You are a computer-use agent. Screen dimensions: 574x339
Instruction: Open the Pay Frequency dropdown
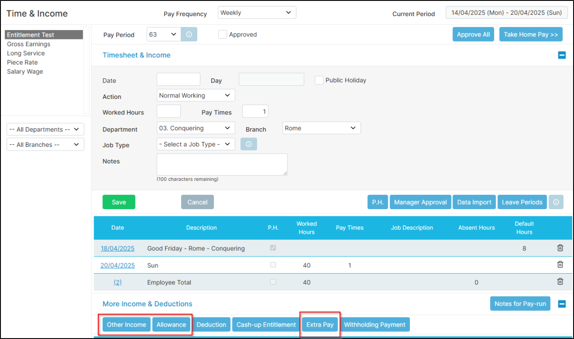(257, 12)
